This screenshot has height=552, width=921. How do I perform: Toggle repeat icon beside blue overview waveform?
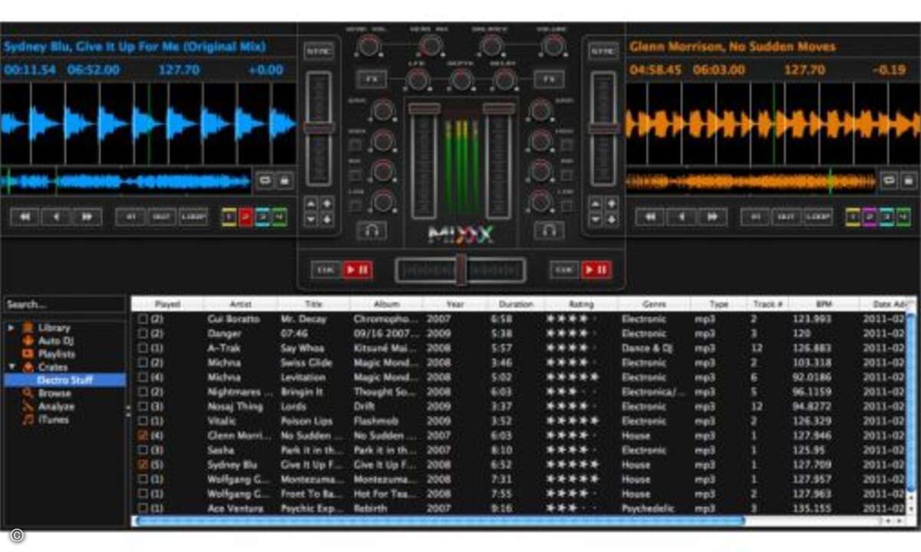tap(266, 181)
